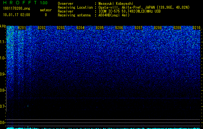
Task: Click time marker 0208
Action: (x=158, y=28)
